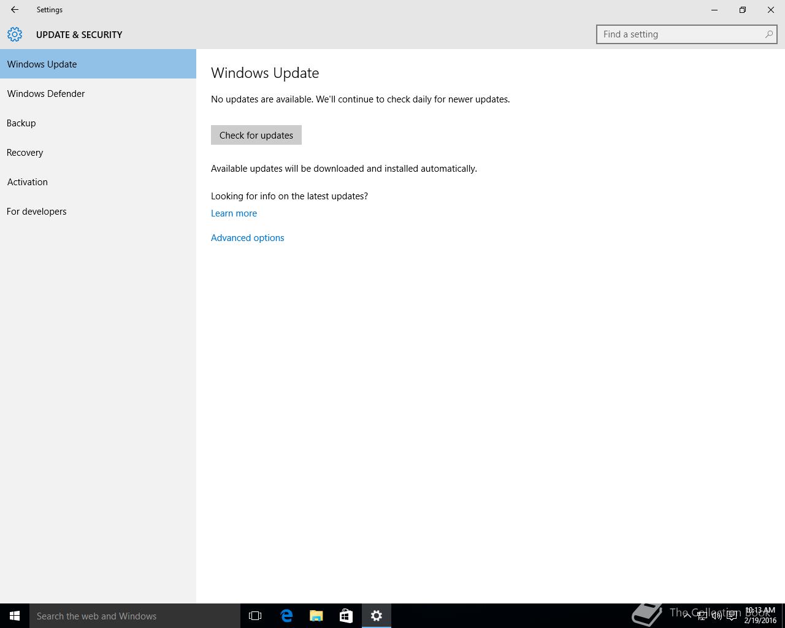Screen dimensions: 785x628
Task: Open the volume control in tray
Action: tap(716, 616)
